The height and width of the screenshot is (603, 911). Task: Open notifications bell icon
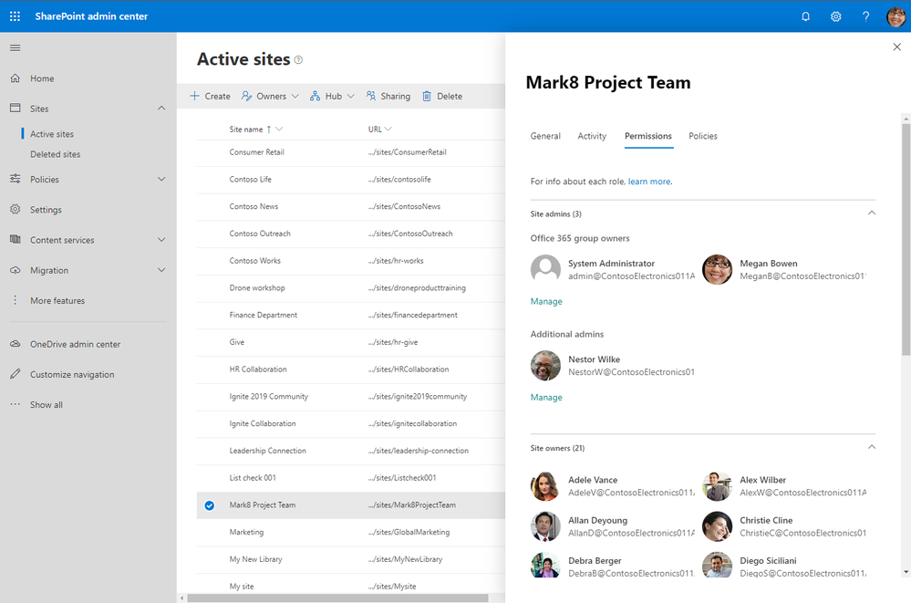[805, 16]
